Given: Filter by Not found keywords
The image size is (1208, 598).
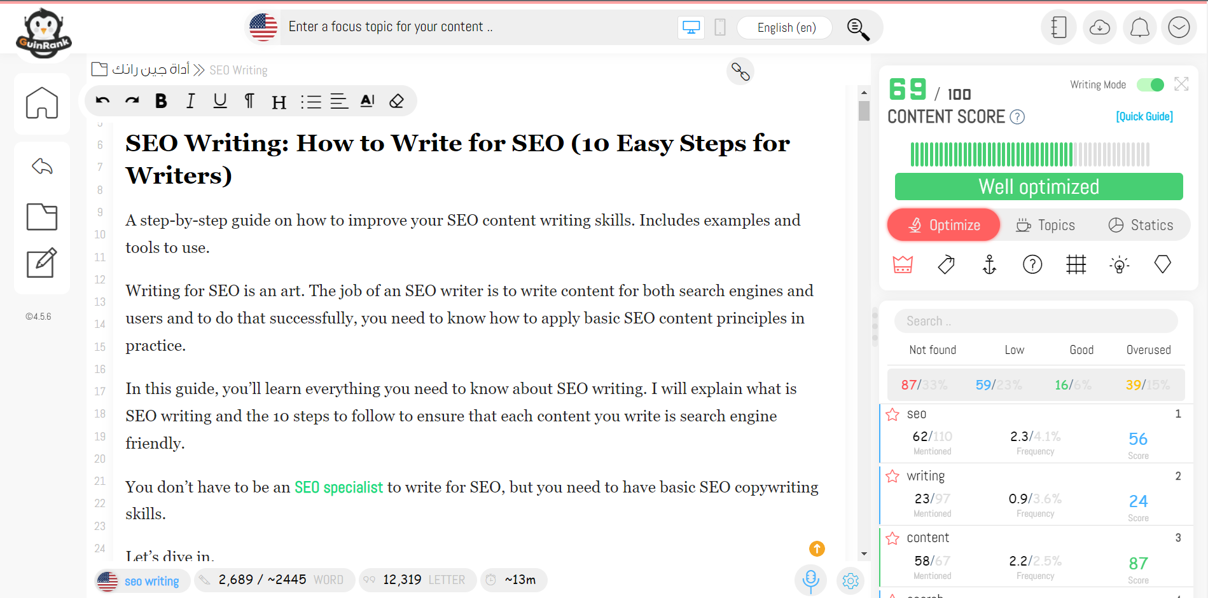Looking at the screenshot, I should pos(932,350).
